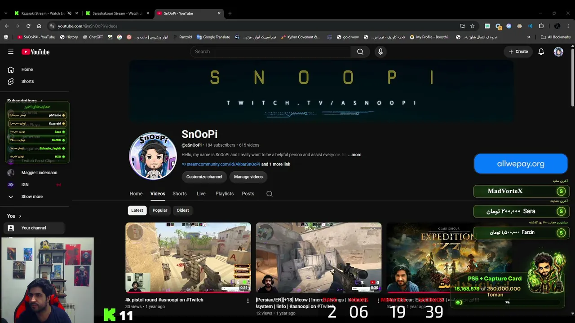
Task: Open the account avatar menu
Action: click(x=558, y=52)
